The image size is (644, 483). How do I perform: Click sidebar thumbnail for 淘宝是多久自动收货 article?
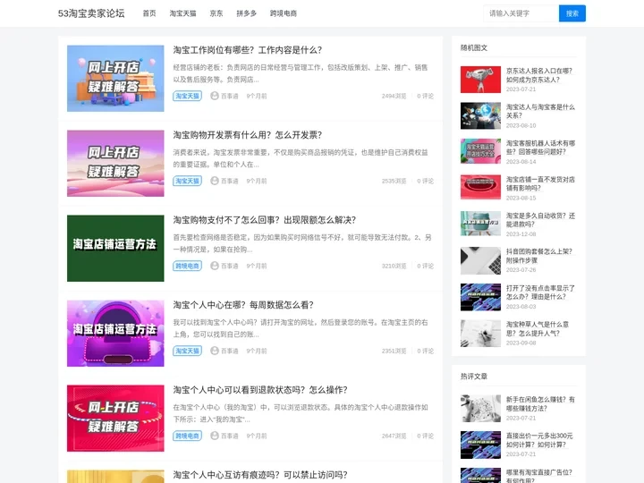480,224
